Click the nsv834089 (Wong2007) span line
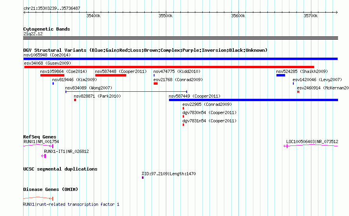The image size is (349, 216). pos(126,92)
